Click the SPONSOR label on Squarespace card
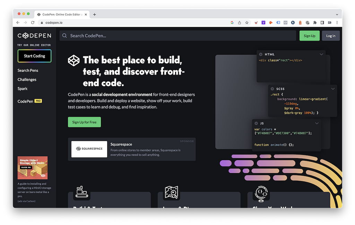 click(x=187, y=141)
